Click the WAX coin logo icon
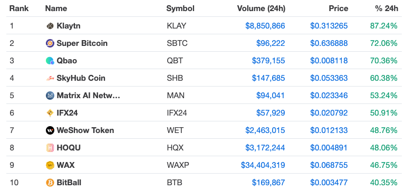Screen dimensions: 415x190 (x=50, y=165)
